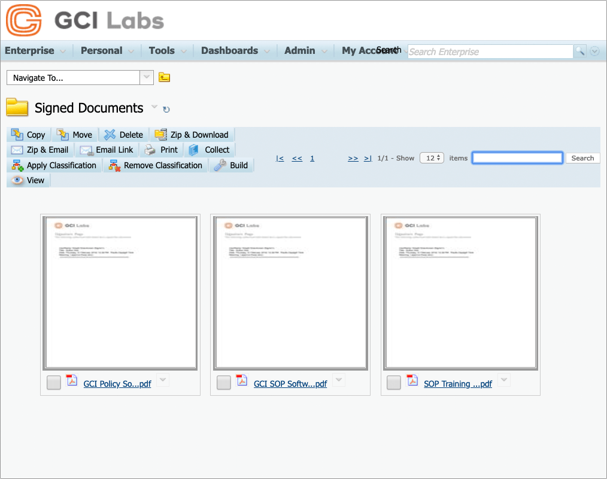This screenshot has height=479, width=607.
Task: Click PDF icon for GCI Policy So...pdf
Action: pyautogui.click(x=72, y=380)
